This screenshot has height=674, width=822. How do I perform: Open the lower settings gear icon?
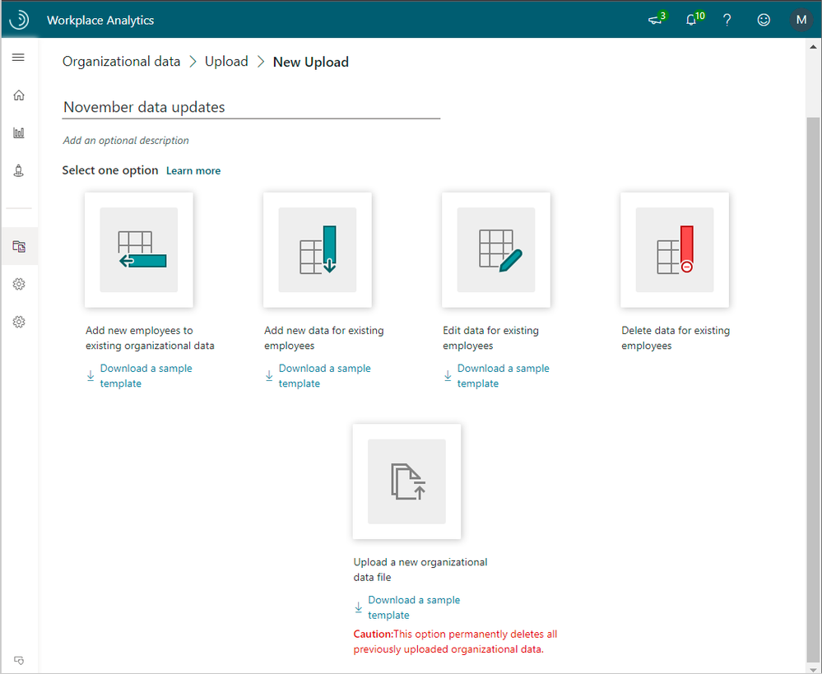tap(19, 322)
